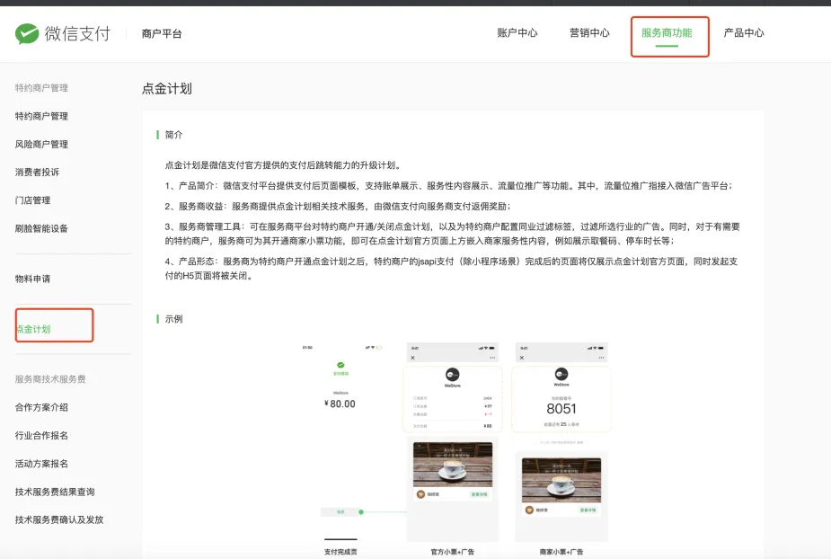Open 活动方案报名 sidebar item
831x559 pixels.
point(41,464)
